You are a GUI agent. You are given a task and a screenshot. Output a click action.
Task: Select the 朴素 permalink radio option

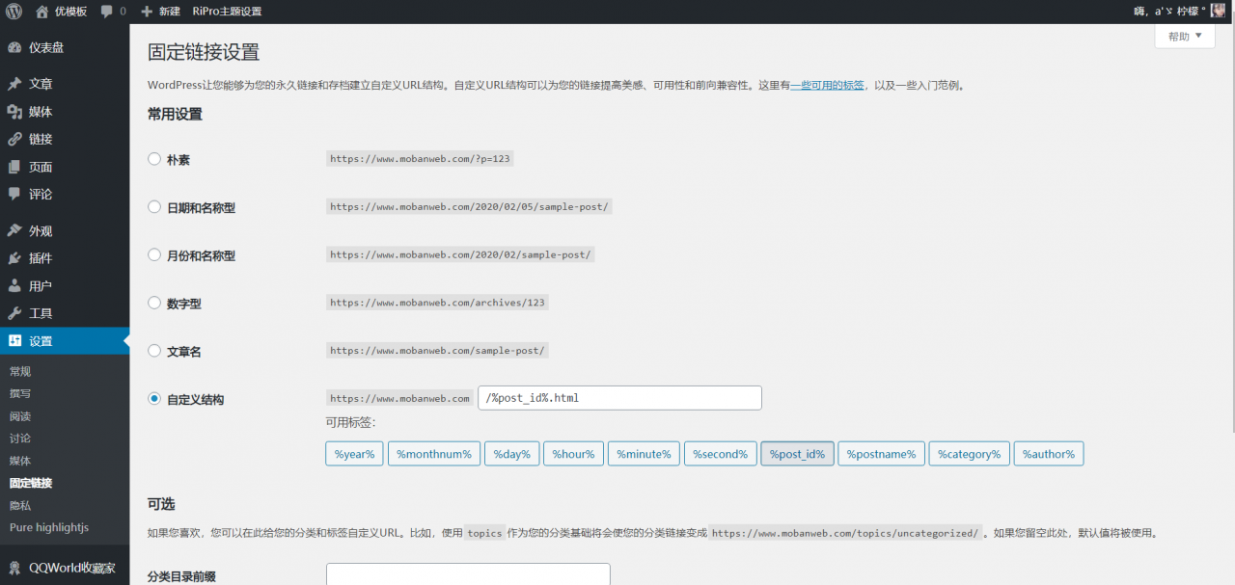tap(154, 159)
